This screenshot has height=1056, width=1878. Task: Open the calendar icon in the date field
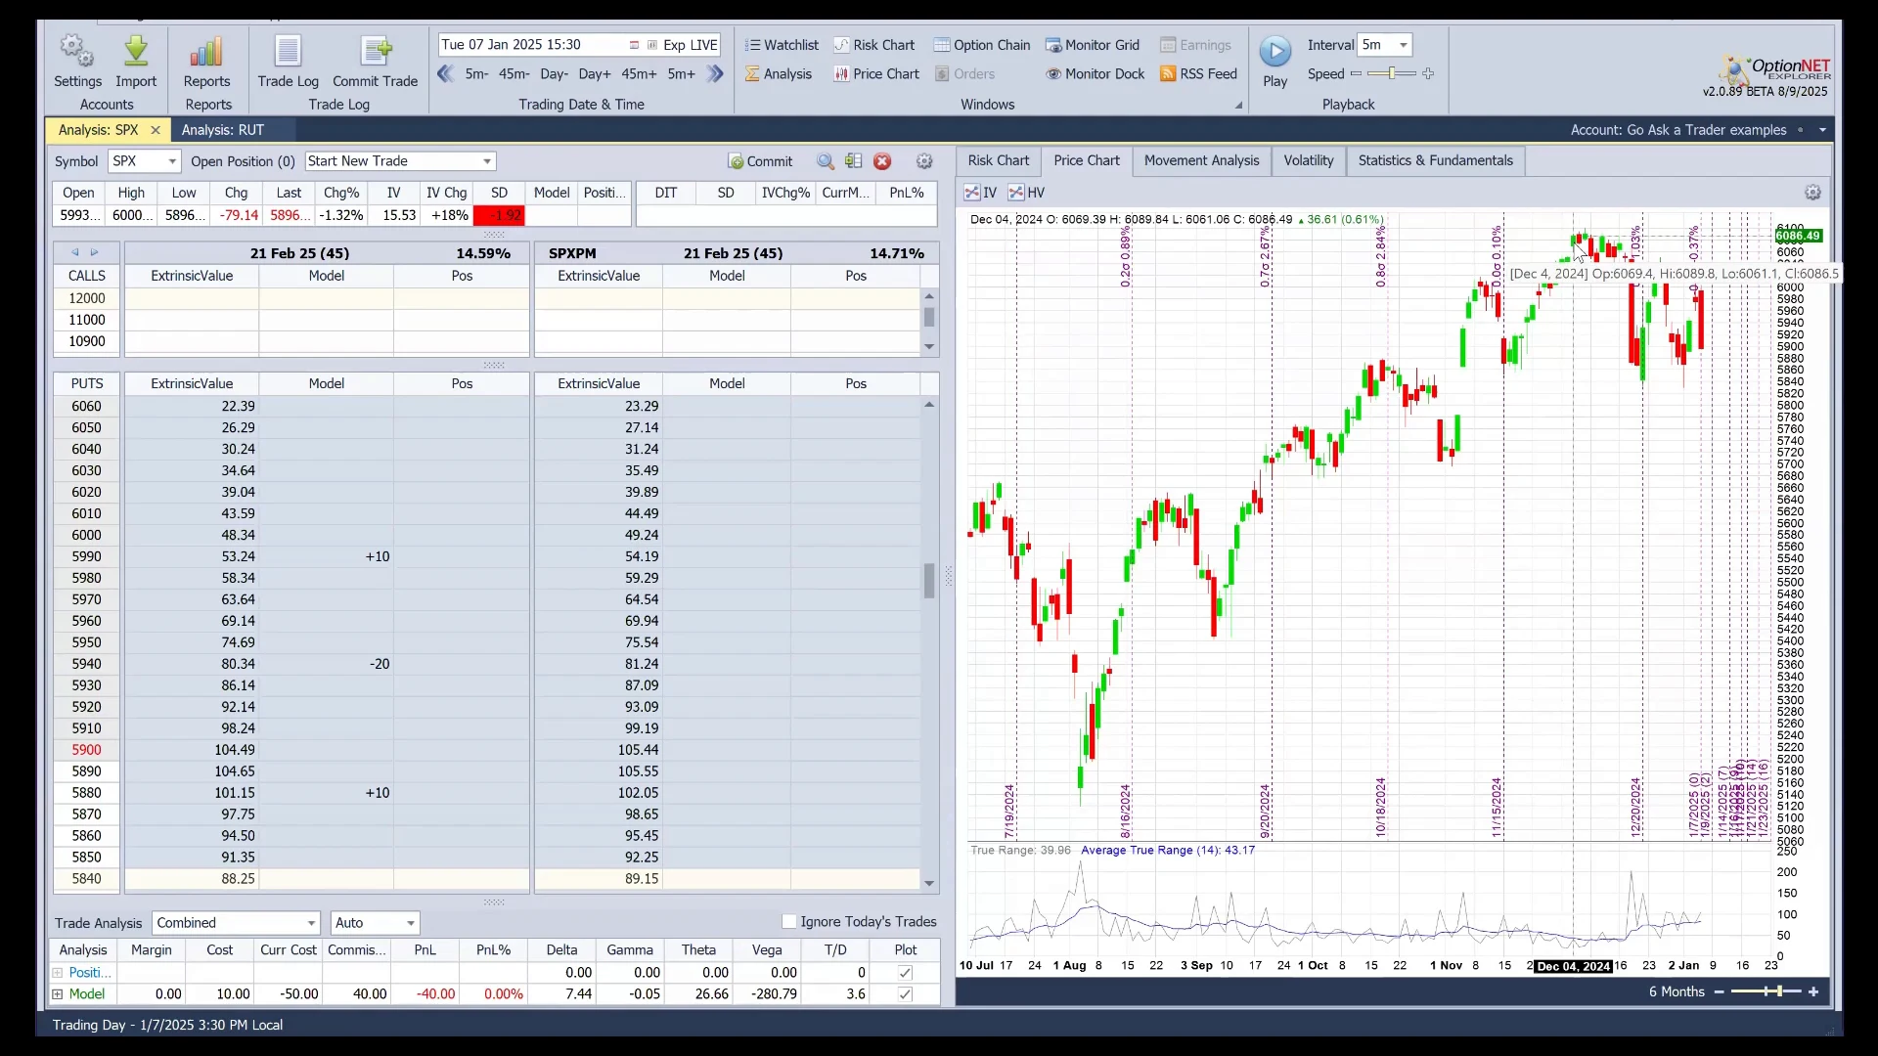634,45
